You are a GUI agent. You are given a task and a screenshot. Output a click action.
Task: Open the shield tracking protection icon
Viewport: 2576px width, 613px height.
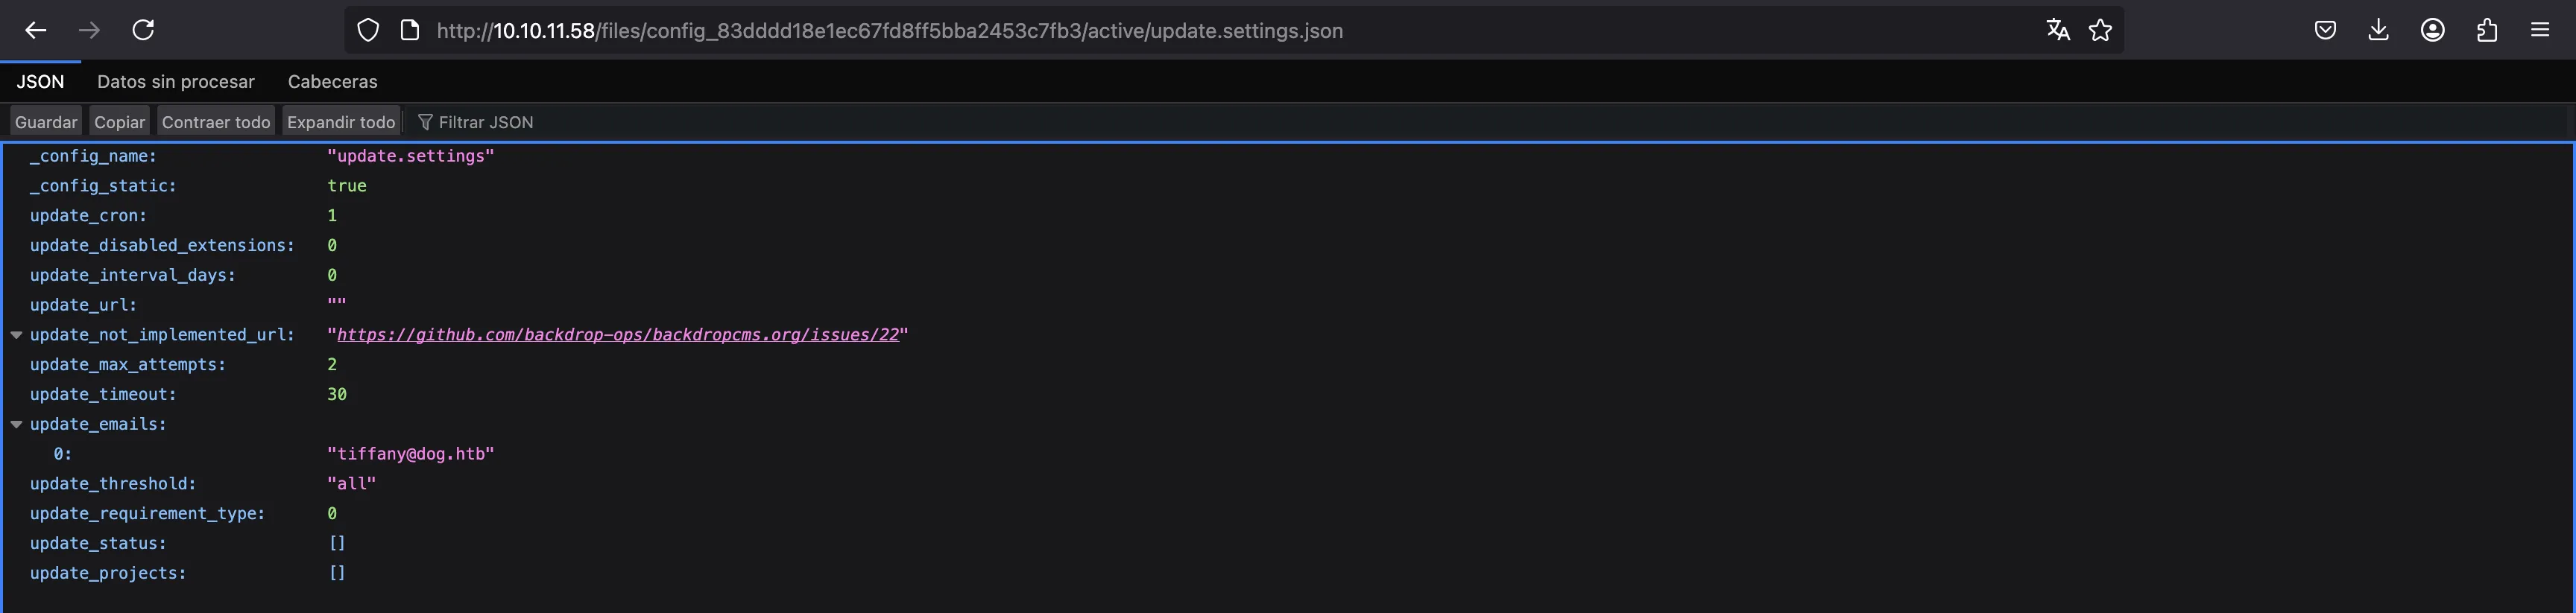[x=368, y=31]
